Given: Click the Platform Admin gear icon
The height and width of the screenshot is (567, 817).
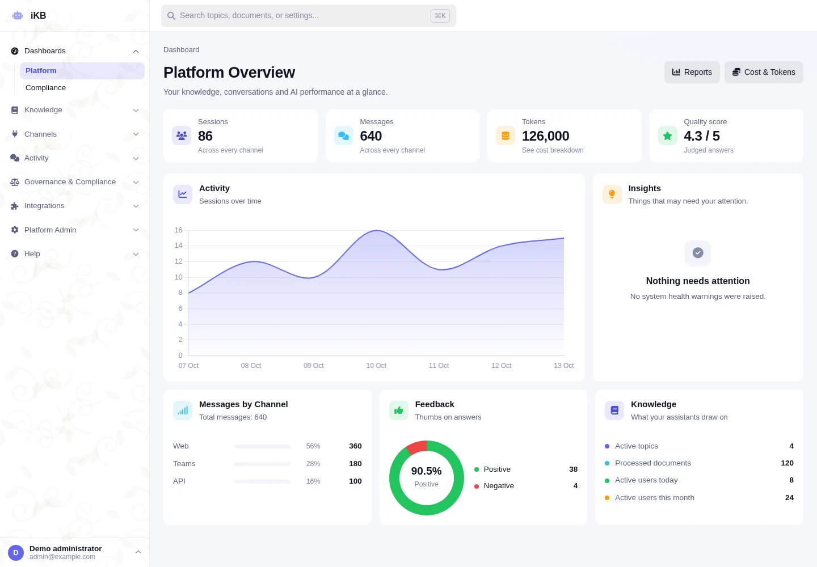Looking at the screenshot, I should coord(15,230).
